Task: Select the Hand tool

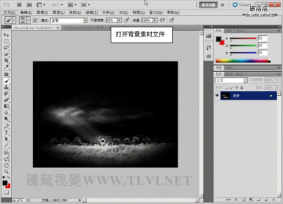Action: [6, 165]
